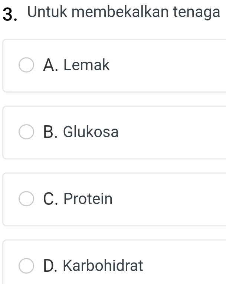Click the word Lemak in option A
Screen dimensions: 226x284
[87, 65]
